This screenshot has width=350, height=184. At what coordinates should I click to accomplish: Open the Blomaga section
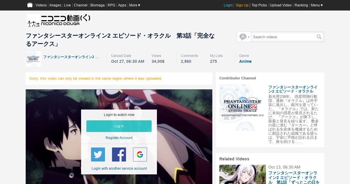click(x=97, y=5)
